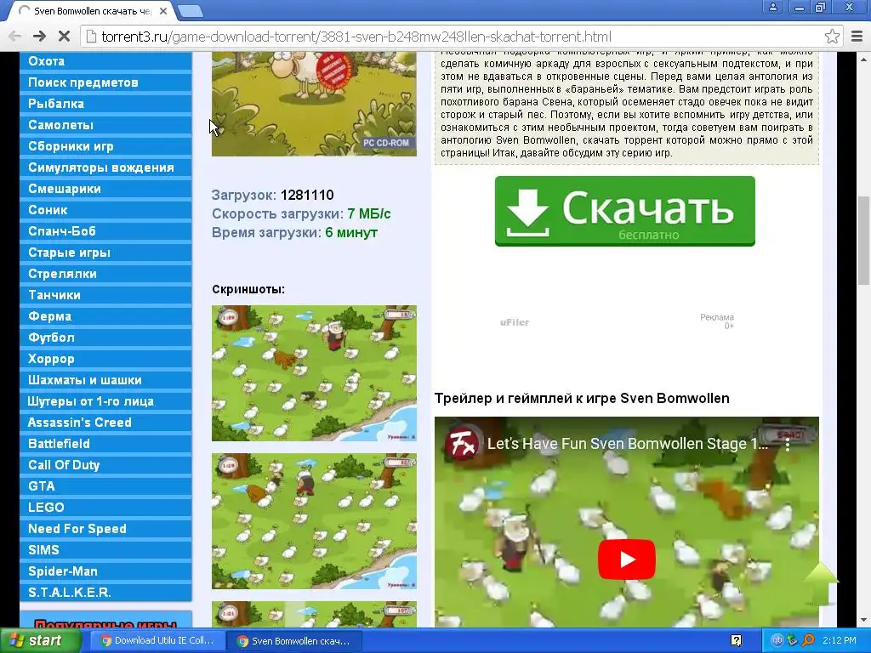Image resolution: width=871 pixels, height=653 pixels.
Task: Open the Chrome hamburger menu
Action: [857, 37]
